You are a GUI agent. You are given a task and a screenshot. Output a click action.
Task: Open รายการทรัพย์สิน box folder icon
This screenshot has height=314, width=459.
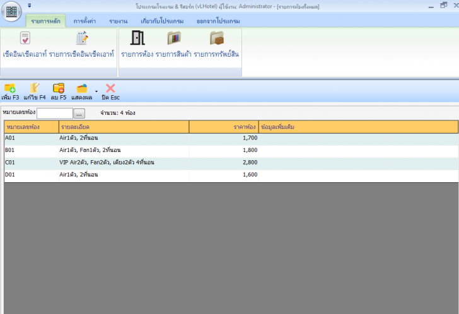217,38
